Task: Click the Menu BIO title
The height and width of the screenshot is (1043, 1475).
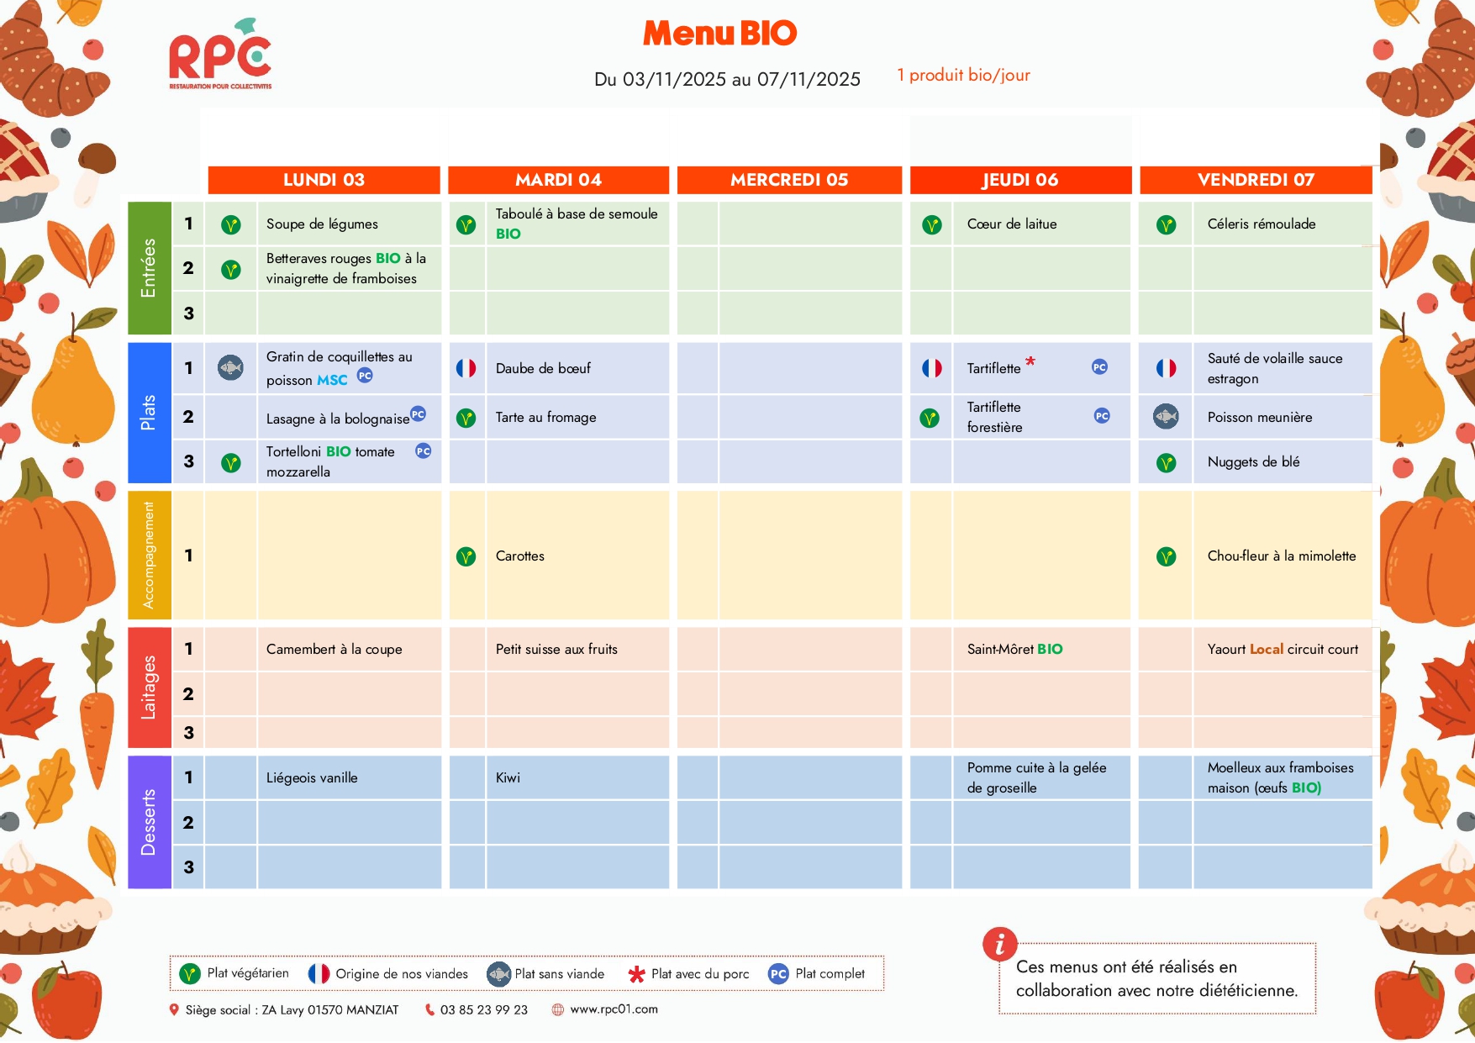Action: 719,34
